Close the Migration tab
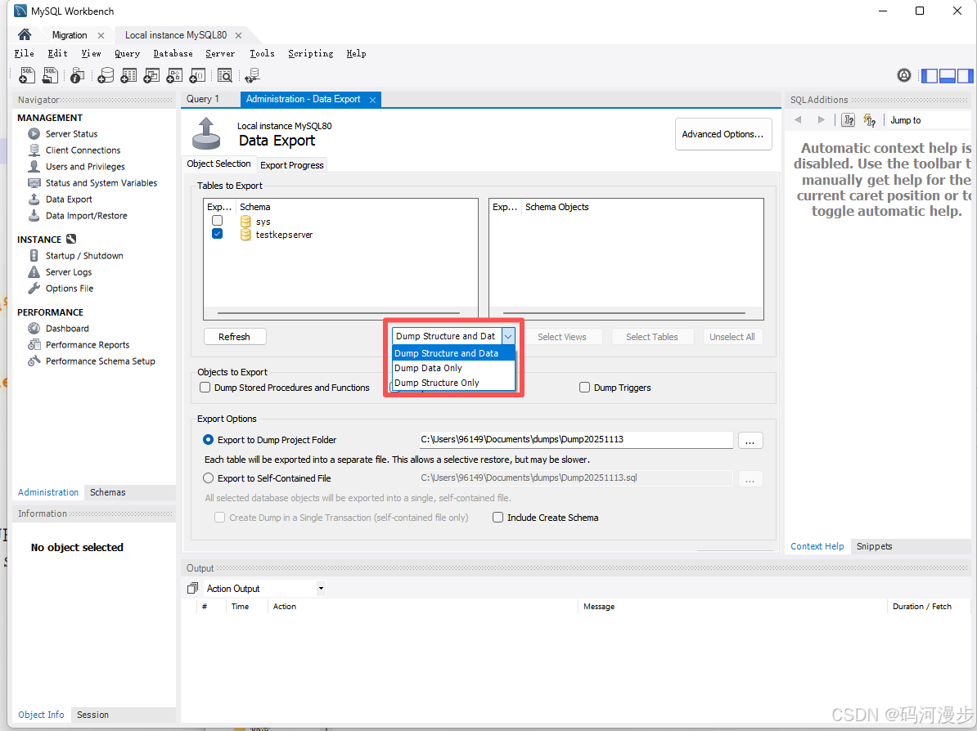 (101, 35)
